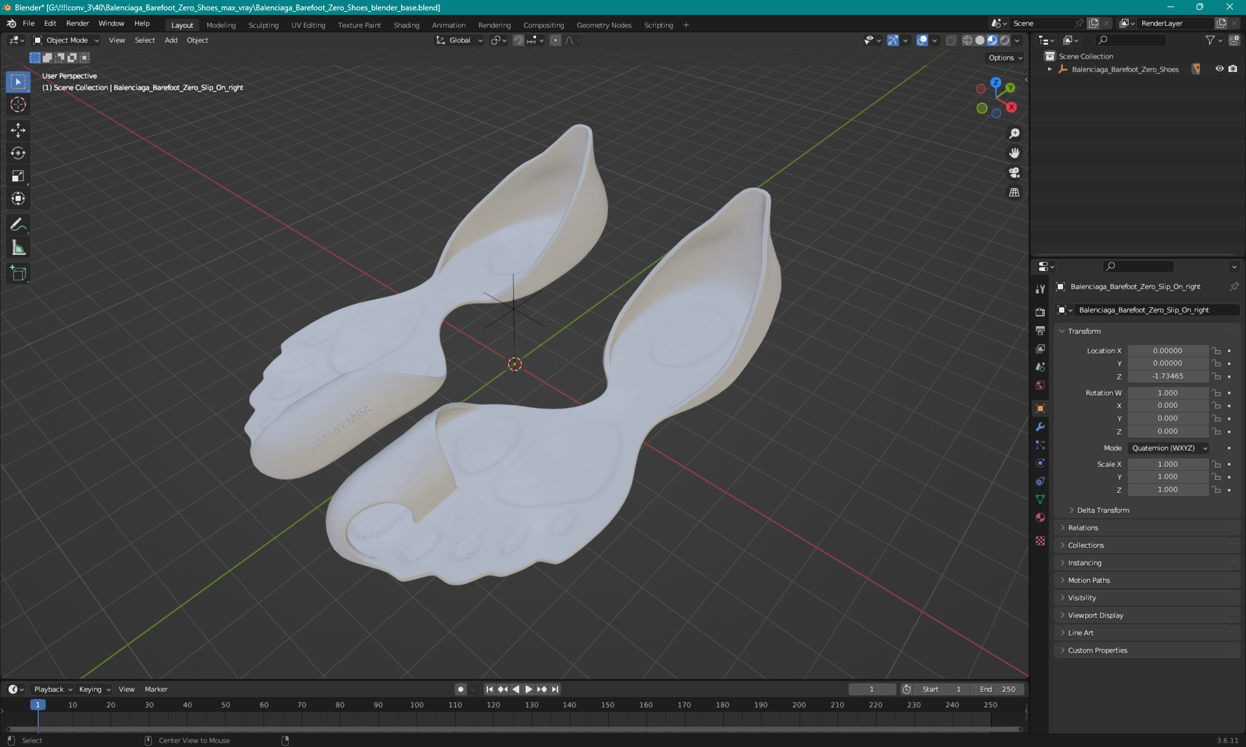
Task: Select the Transform tool
Action: [18, 198]
